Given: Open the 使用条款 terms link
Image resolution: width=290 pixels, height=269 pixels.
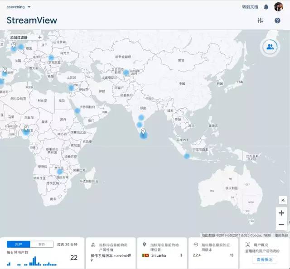Looking at the screenshot, I should coord(281,235).
